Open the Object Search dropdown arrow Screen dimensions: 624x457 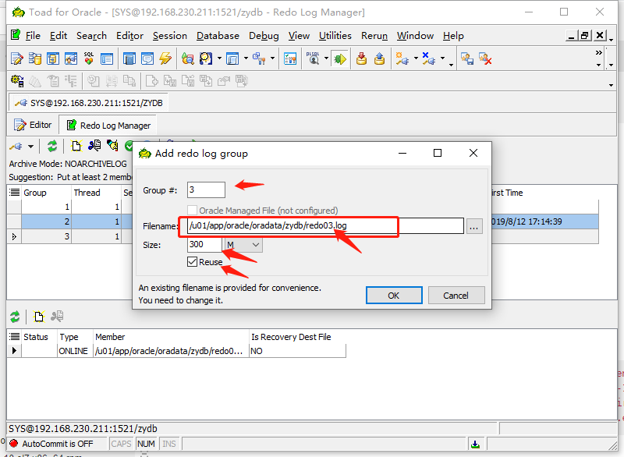pyautogui.click(x=219, y=58)
